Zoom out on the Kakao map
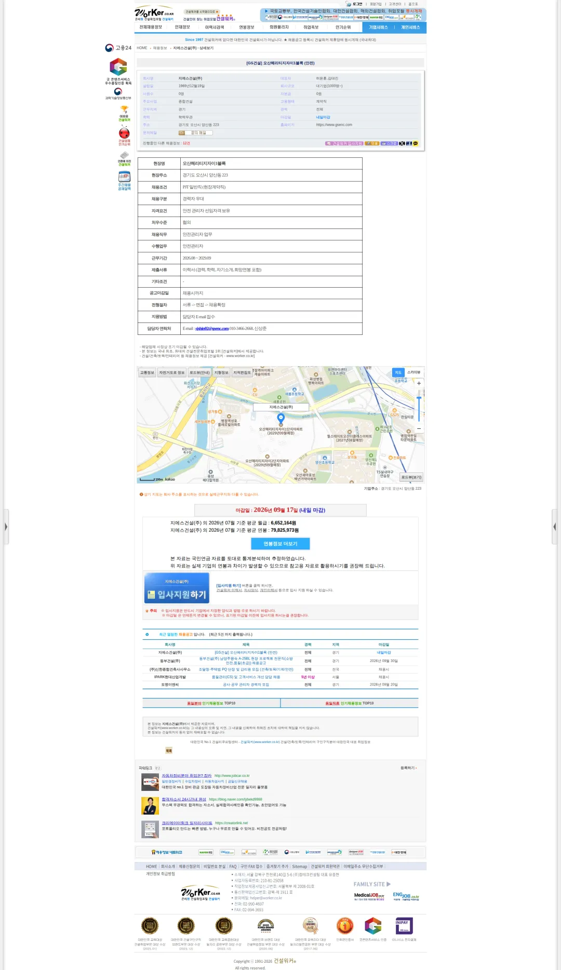The height and width of the screenshot is (970, 561). tap(419, 429)
